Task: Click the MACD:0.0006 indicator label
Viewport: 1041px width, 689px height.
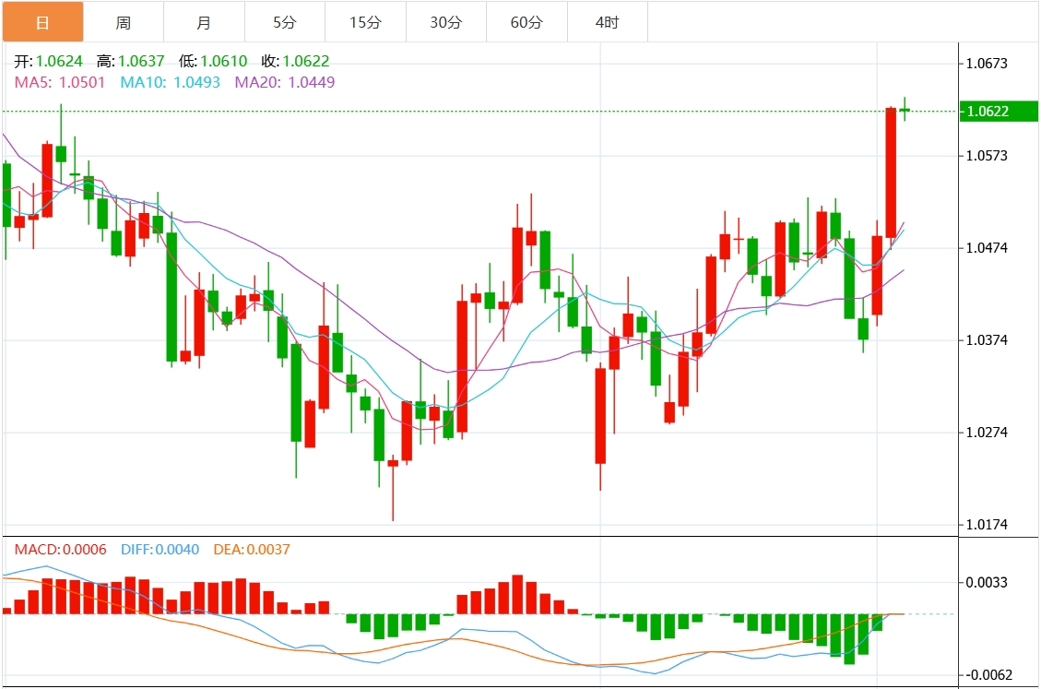Action: pos(61,550)
